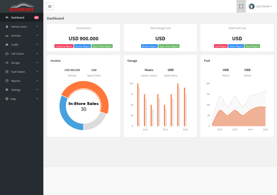This screenshot has height=195, width=277.
Task: Open the red Company Report button
Action: coord(64,46)
